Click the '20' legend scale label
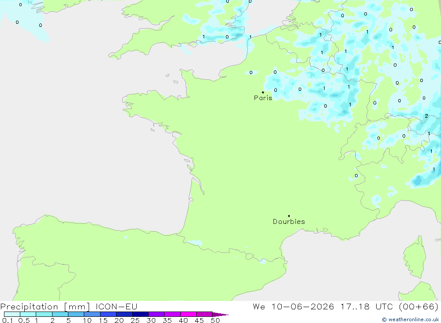Image resolution: width=441 pixels, height=323 pixels. click(x=119, y=320)
